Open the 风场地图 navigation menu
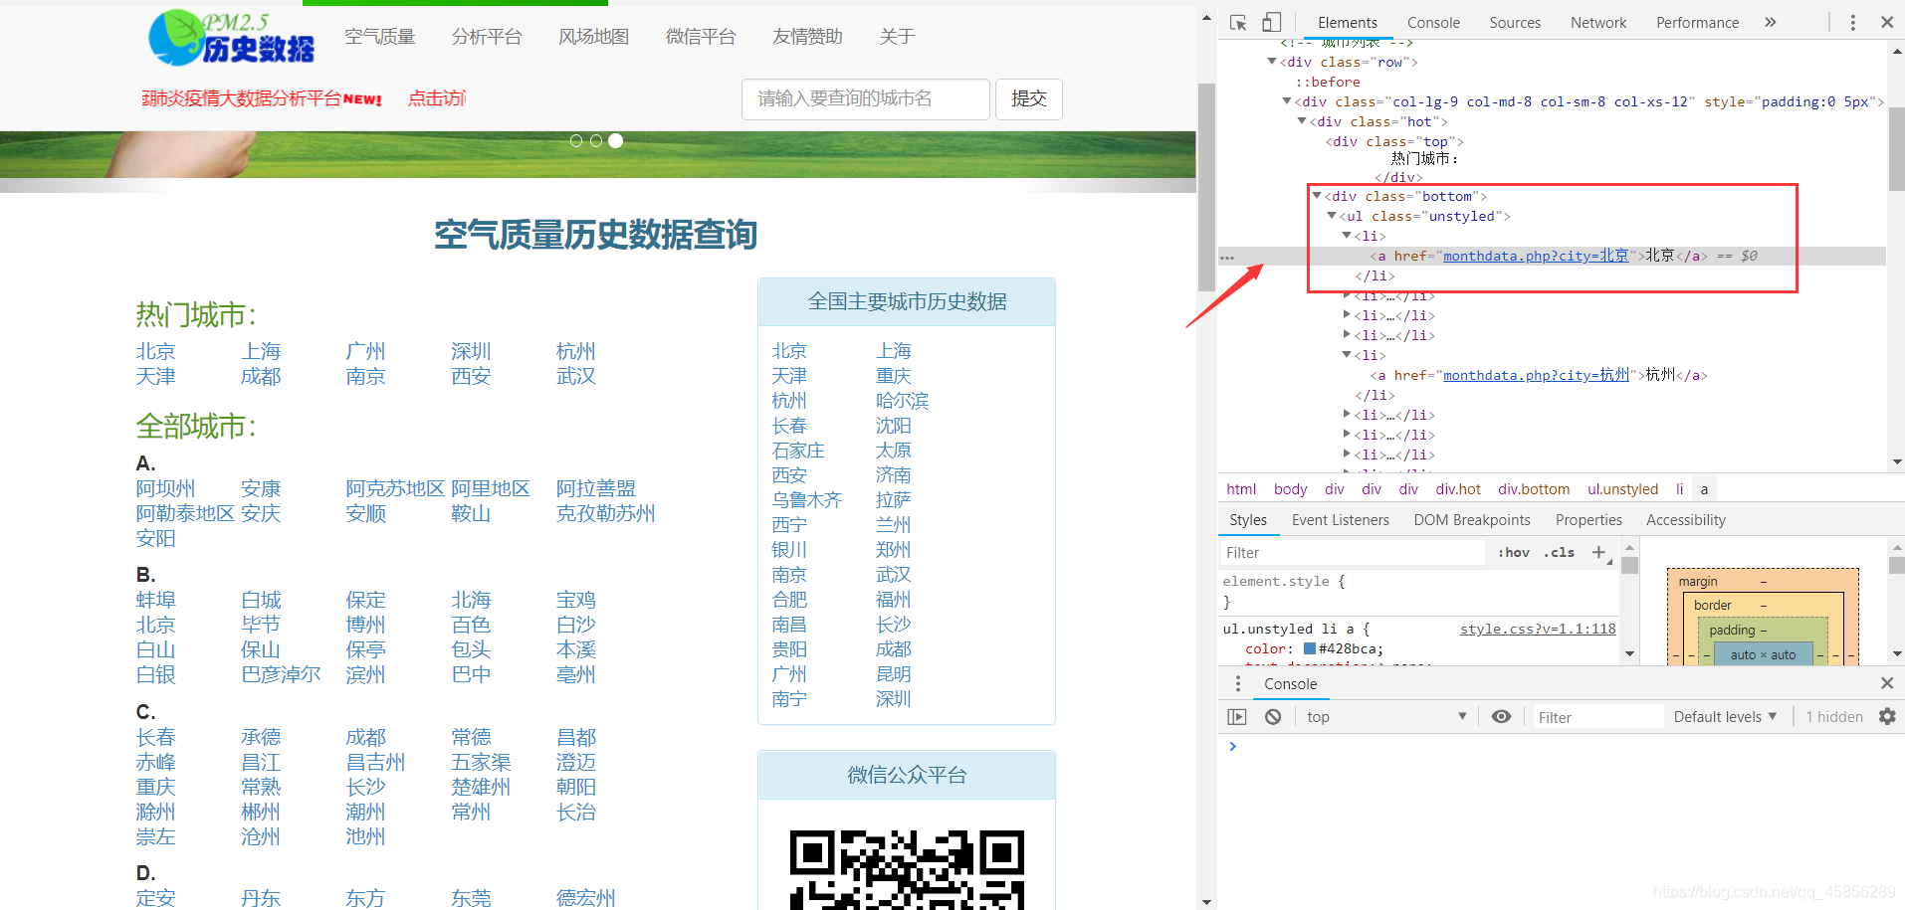The height and width of the screenshot is (910, 1905). (x=594, y=37)
